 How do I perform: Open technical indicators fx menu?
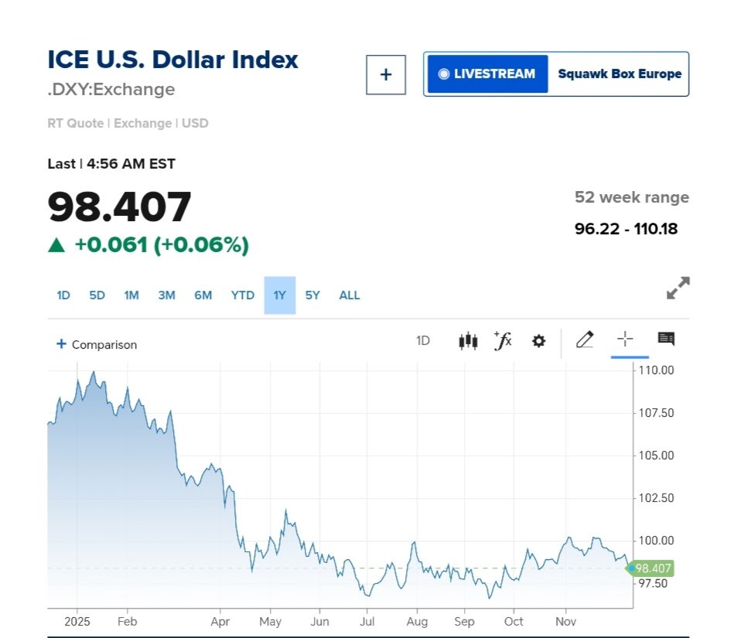pos(503,340)
